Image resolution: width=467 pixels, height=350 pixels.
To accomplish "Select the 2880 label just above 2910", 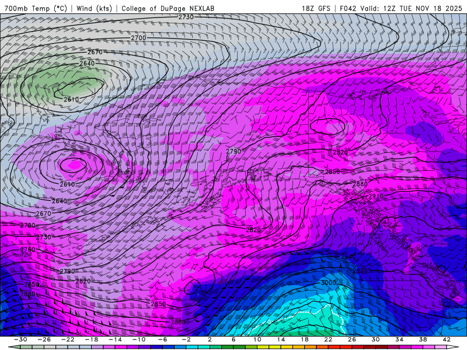I will coord(360,184).
